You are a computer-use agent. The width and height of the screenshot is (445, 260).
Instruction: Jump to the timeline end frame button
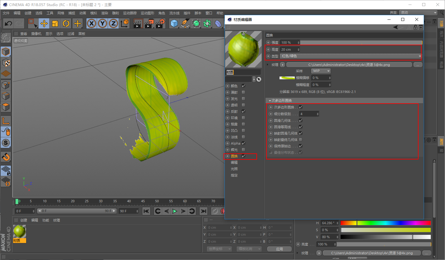pos(203,211)
